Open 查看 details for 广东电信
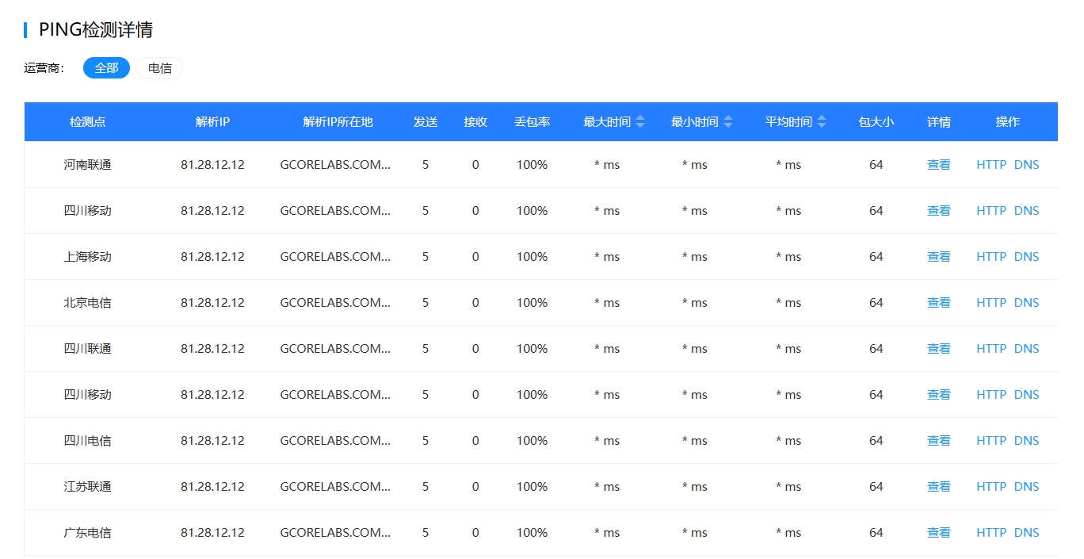The height and width of the screenshot is (559, 1084). [938, 532]
